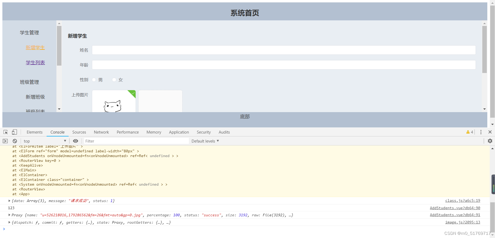Open the Default levels dropdown

click(x=205, y=141)
